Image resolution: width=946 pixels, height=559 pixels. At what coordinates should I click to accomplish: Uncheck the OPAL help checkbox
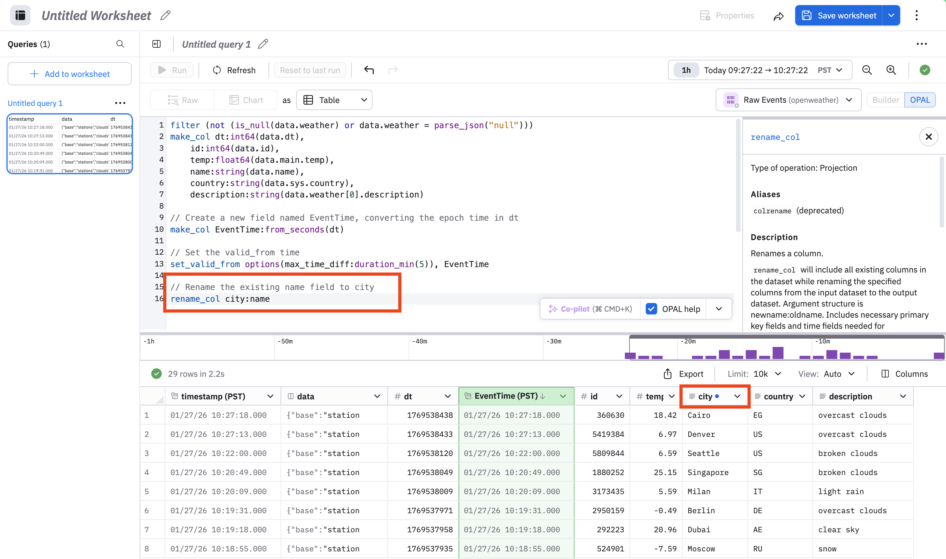coord(651,309)
